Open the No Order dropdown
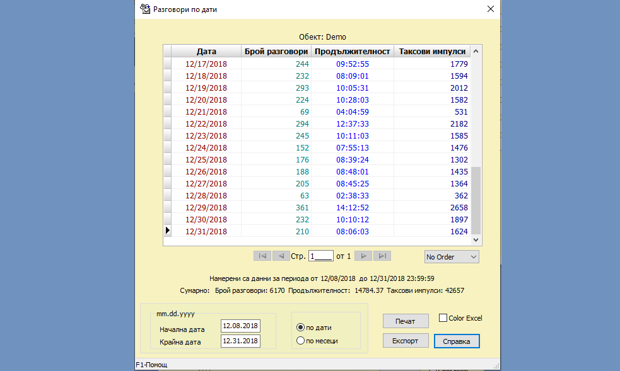The width and height of the screenshot is (620, 371). tap(452, 257)
